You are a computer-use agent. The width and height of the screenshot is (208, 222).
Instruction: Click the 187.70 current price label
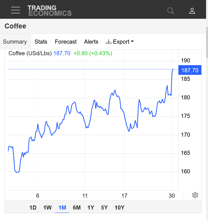click(x=190, y=70)
